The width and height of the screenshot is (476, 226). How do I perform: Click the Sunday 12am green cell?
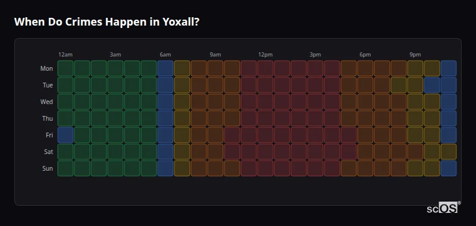coord(65,168)
